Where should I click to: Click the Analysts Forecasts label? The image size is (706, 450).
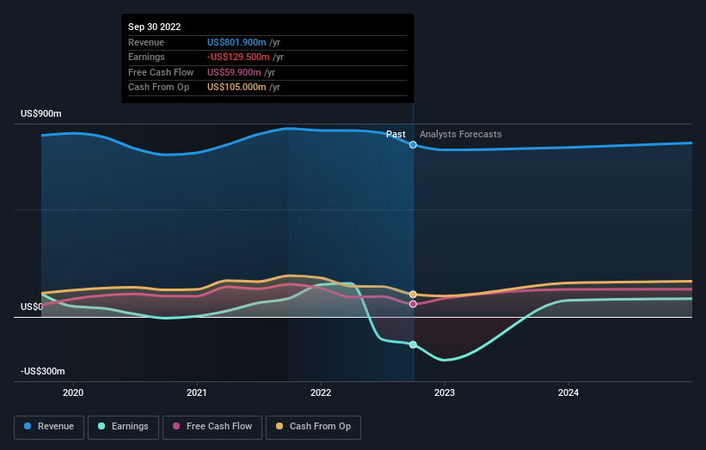[x=461, y=135]
